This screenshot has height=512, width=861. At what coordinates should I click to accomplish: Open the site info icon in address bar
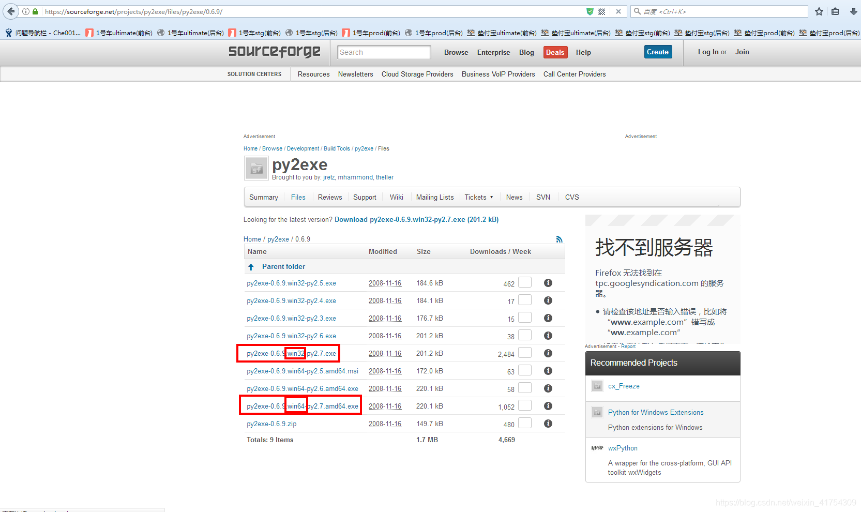(26, 11)
